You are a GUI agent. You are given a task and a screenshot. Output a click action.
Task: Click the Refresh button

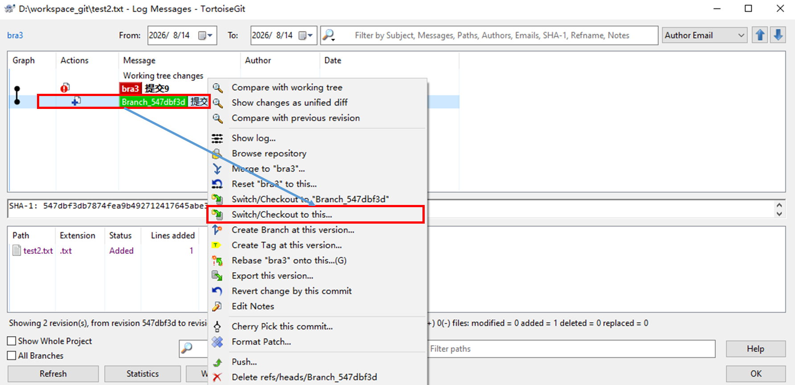pos(53,374)
